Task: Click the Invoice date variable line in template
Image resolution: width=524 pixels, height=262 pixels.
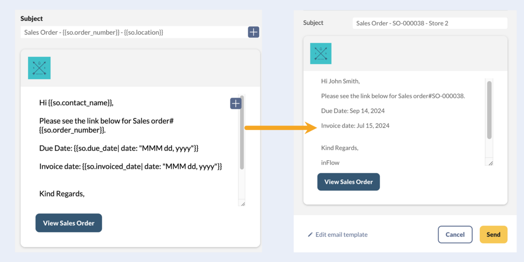Action: point(131,166)
